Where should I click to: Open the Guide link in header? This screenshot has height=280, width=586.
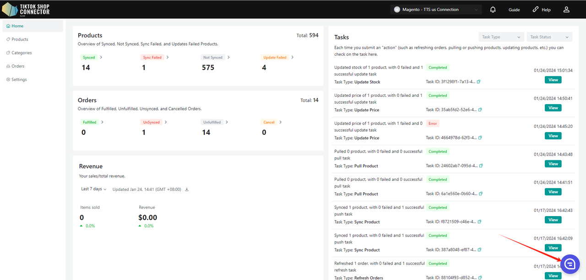pos(514,10)
